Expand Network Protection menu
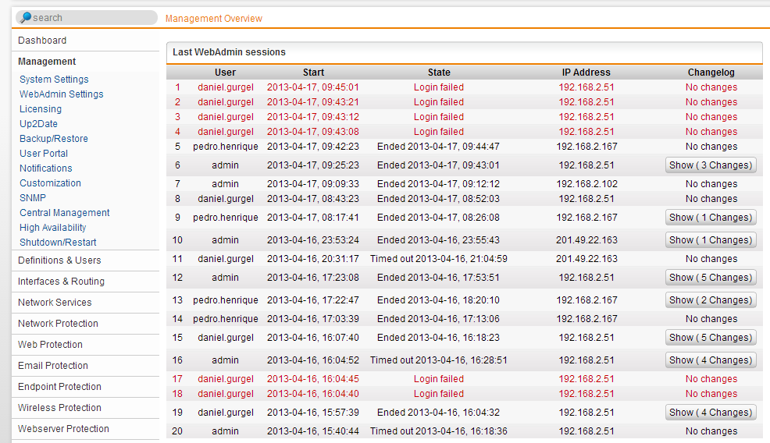The image size is (770, 443). point(58,324)
